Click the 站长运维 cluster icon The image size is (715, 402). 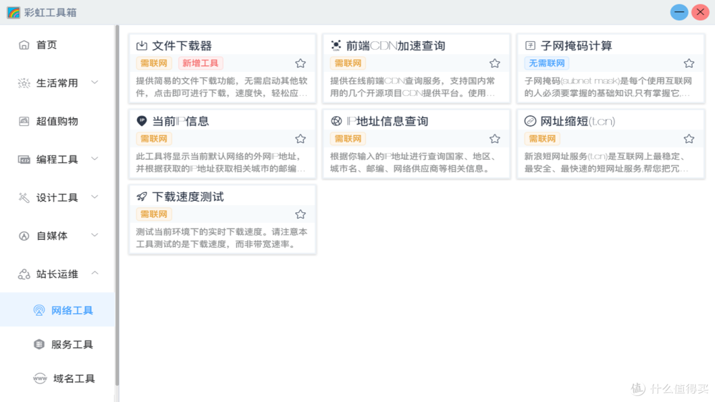click(24, 274)
